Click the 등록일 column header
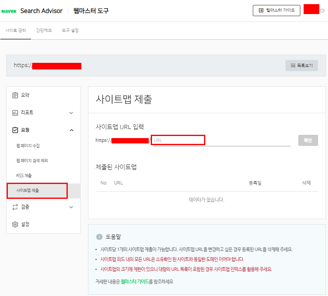Image resolution: width=328 pixels, height=296 pixels. pos(255,183)
